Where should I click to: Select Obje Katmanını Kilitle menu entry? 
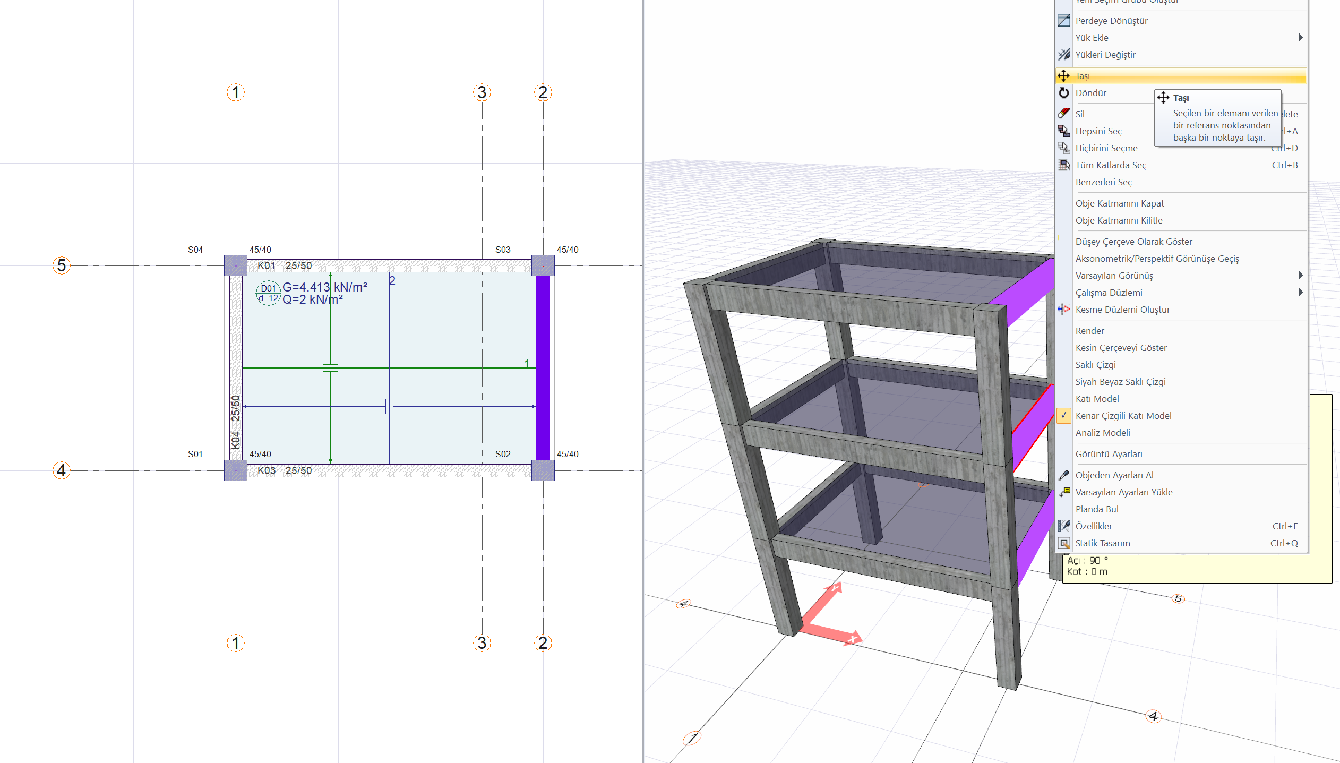point(1119,220)
